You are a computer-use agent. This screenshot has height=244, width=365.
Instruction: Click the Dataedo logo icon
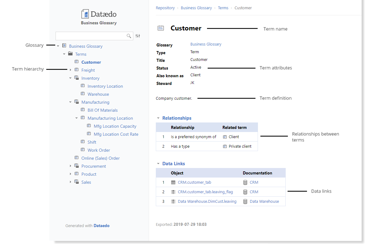[x=85, y=14]
